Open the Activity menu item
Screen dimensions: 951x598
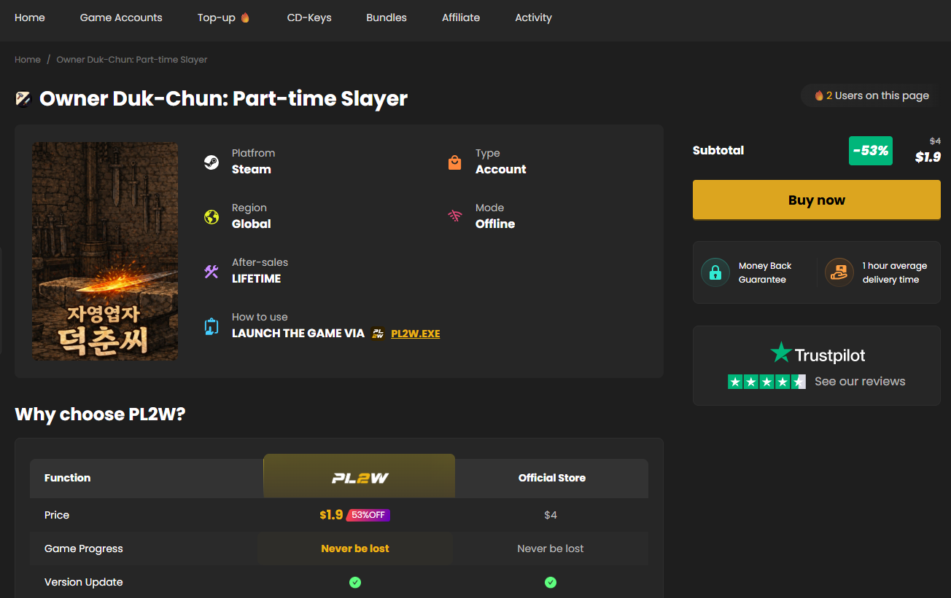pos(533,17)
